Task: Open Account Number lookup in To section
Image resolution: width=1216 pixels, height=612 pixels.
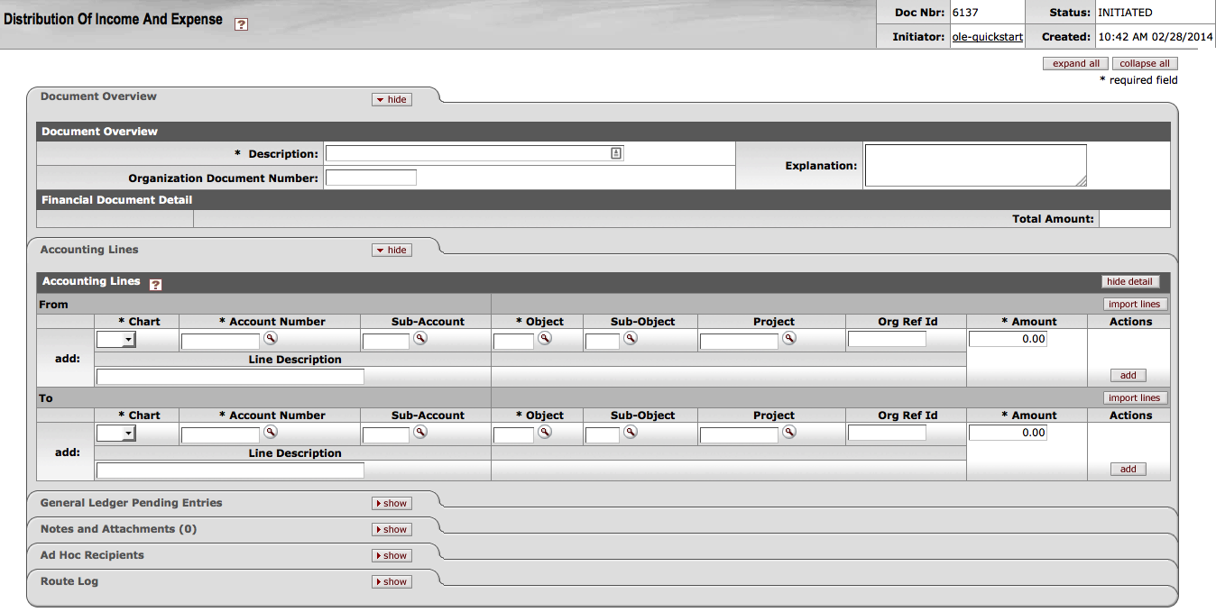Action: tap(270, 432)
